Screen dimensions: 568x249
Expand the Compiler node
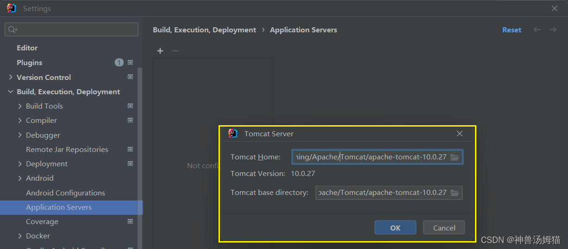tap(20, 120)
